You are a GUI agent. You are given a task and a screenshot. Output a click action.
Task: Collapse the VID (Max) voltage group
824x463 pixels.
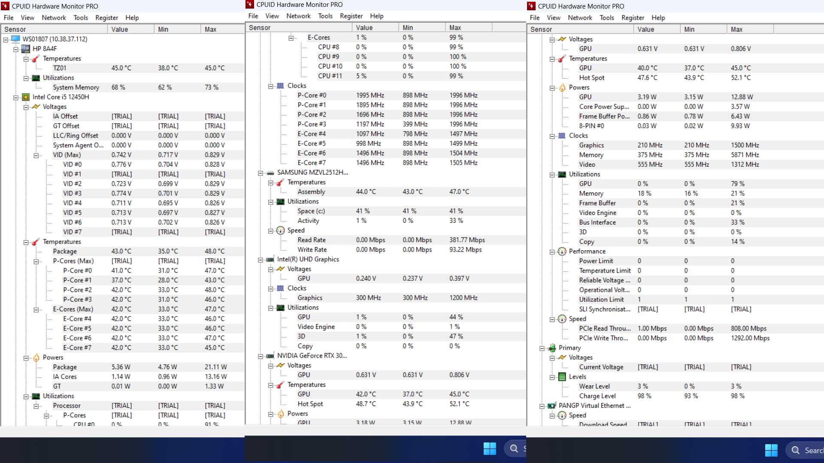point(36,155)
